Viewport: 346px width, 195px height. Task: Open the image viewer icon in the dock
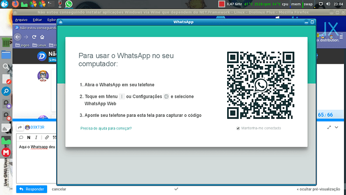[x=6, y=128]
